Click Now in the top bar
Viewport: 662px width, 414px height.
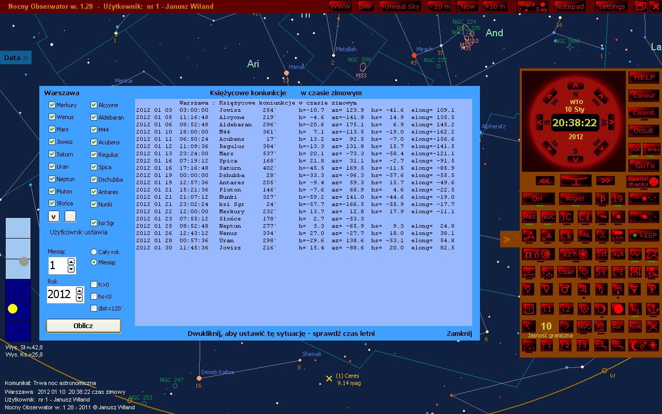point(468,7)
